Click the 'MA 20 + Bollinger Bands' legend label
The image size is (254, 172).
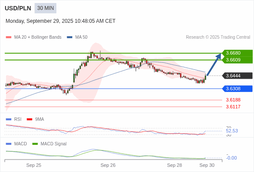pyautogui.click(x=38, y=37)
